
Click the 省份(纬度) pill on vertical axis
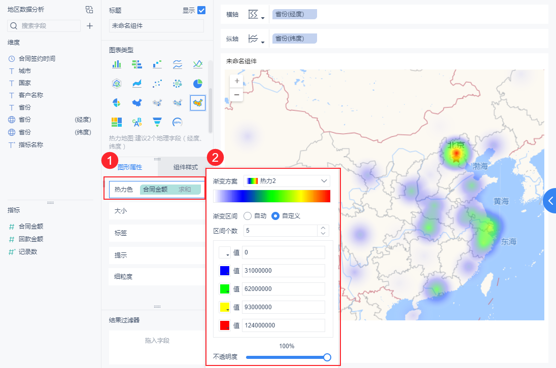pos(295,39)
